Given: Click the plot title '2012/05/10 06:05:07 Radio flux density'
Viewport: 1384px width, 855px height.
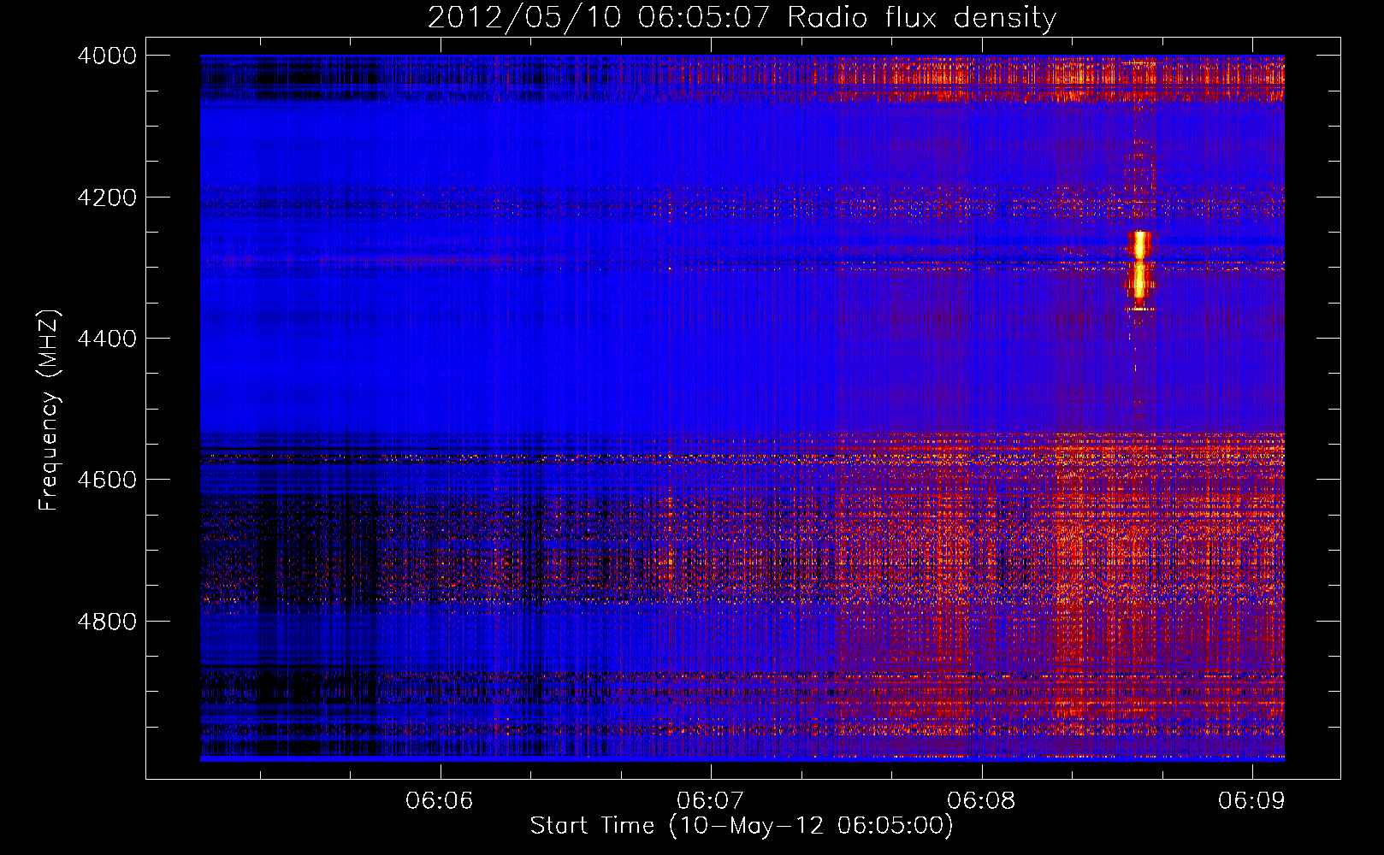Looking at the screenshot, I should (x=742, y=17).
